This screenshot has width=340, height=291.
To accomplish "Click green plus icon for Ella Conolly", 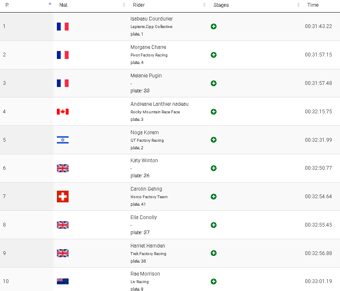I will point(214,225).
